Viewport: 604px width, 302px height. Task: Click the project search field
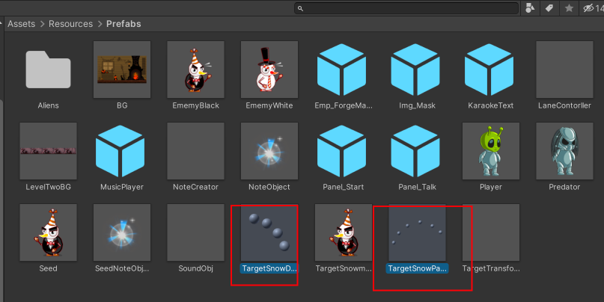406,8
